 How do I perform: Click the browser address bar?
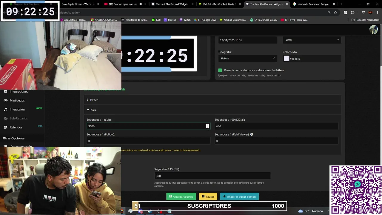point(191,13)
